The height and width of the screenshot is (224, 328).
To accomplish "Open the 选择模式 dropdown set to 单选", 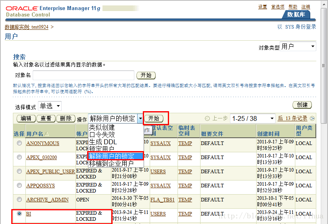I will click(x=50, y=106).
